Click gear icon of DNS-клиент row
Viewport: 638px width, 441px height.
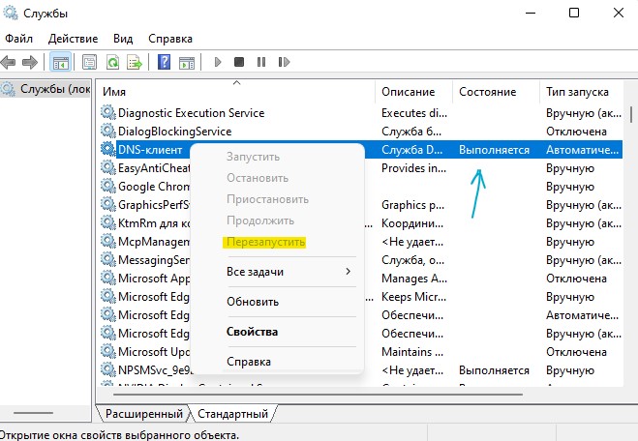pos(108,149)
